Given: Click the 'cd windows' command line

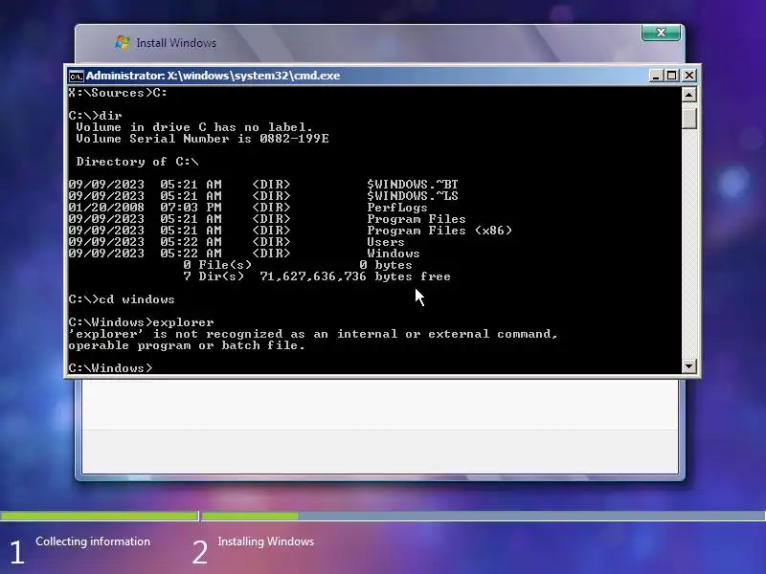Looking at the screenshot, I should click(x=122, y=299).
